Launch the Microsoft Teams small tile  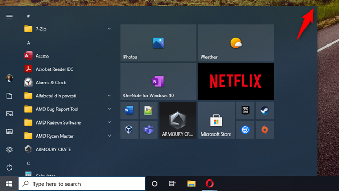149,130
